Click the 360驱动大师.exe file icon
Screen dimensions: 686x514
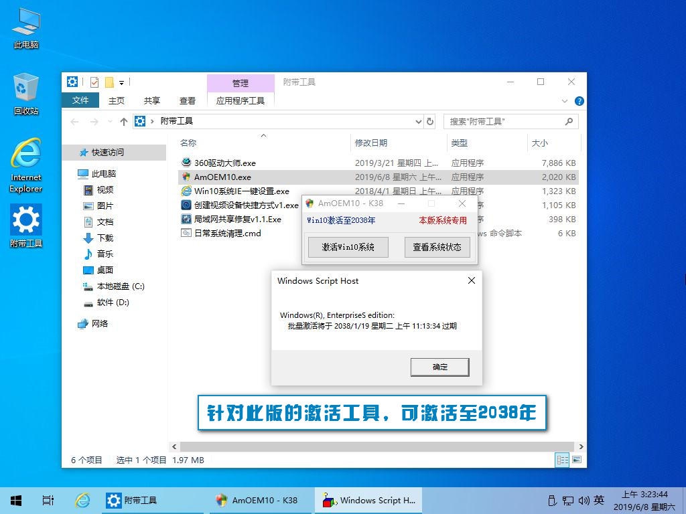click(186, 163)
